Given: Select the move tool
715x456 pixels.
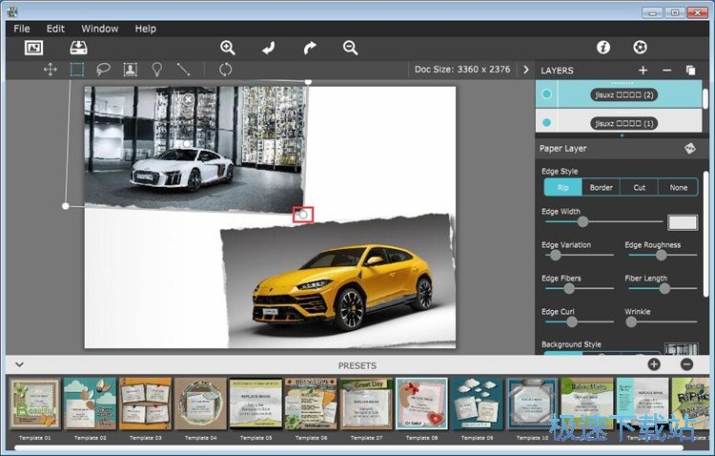Looking at the screenshot, I should pyautogui.click(x=50, y=70).
